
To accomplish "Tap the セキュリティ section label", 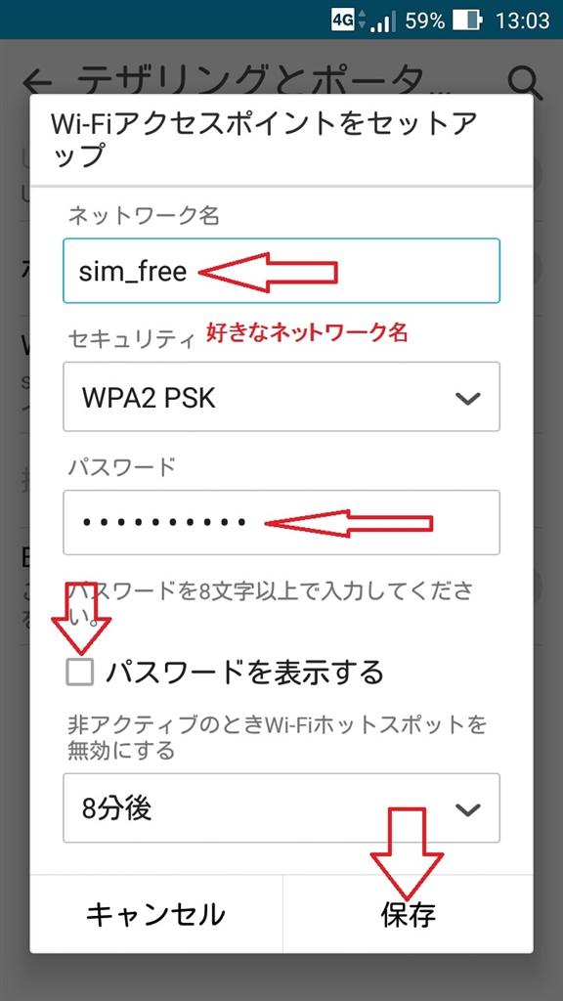I will pyautogui.click(x=130, y=339).
